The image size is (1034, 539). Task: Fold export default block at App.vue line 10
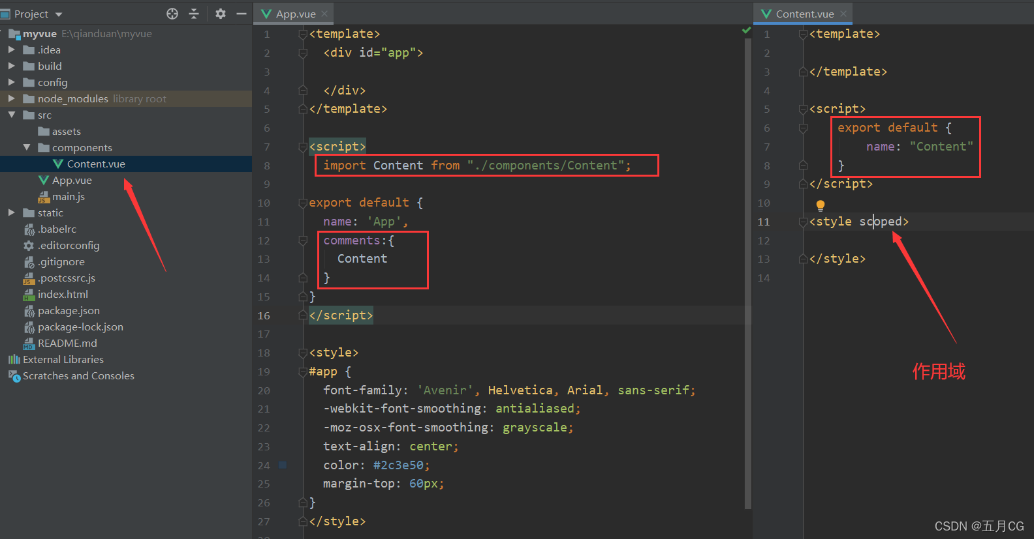click(x=303, y=203)
